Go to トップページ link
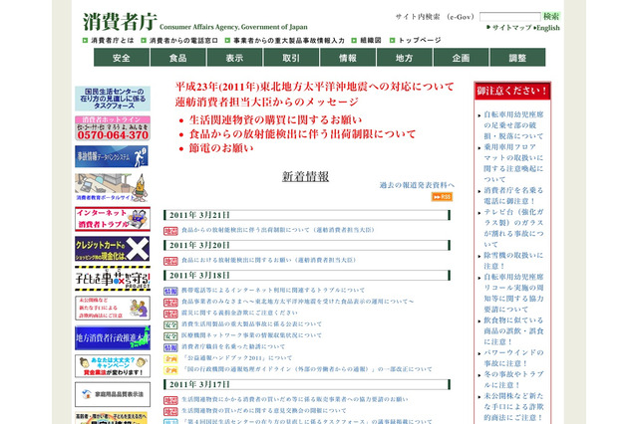The image size is (638, 424). [x=420, y=40]
